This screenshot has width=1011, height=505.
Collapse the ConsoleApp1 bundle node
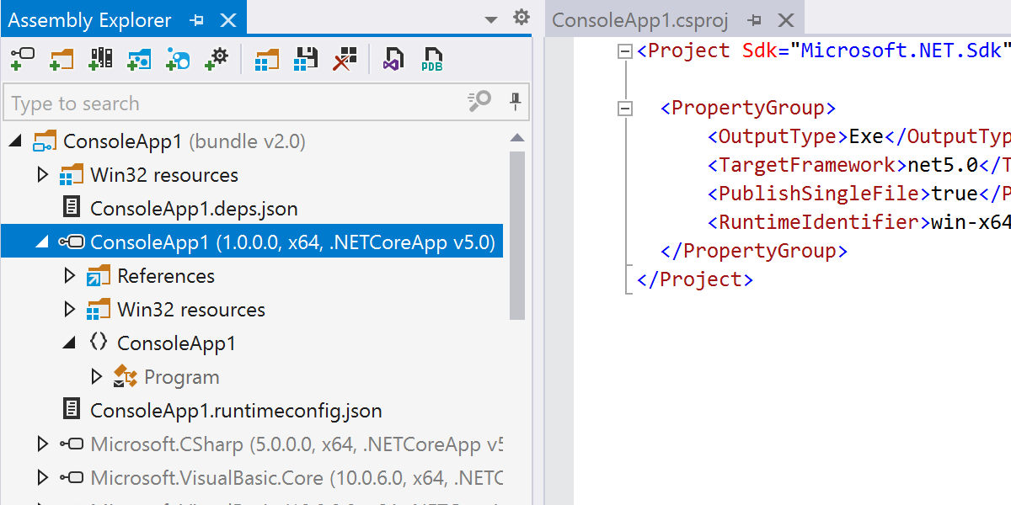pos(14,141)
